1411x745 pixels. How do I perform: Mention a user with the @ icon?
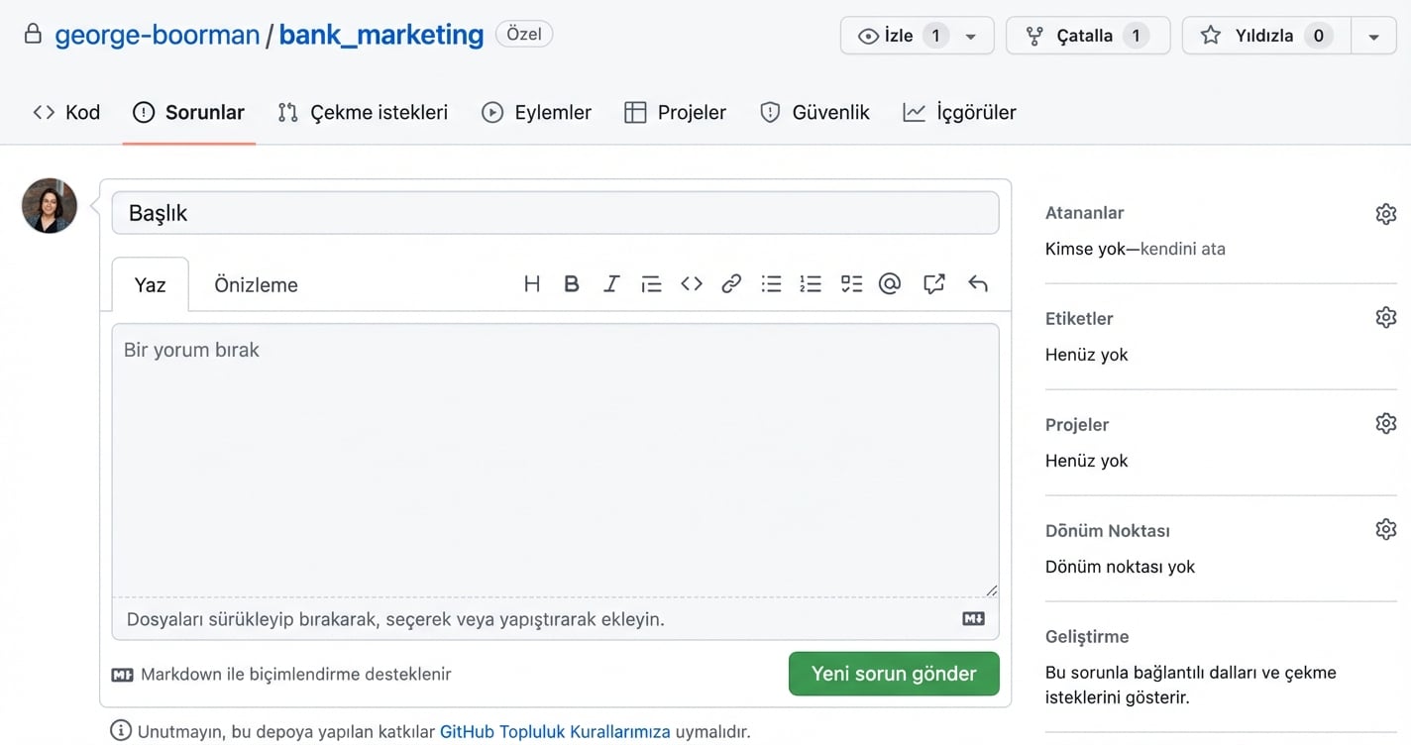890,284
